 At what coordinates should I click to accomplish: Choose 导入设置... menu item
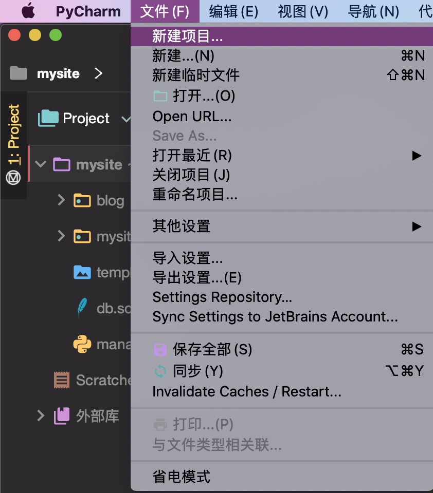point(282,258)
